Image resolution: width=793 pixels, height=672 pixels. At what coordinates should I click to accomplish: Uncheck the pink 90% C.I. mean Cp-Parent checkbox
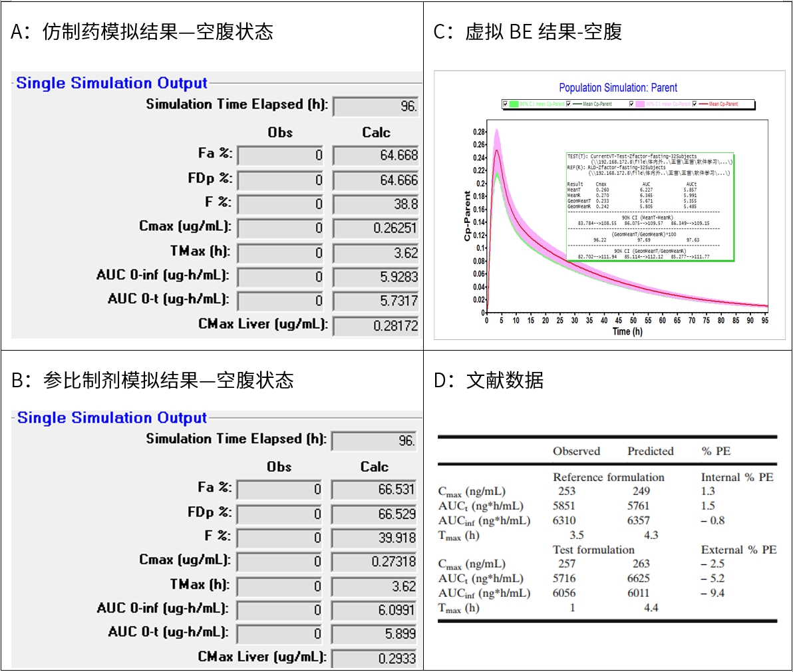(631, 104)
